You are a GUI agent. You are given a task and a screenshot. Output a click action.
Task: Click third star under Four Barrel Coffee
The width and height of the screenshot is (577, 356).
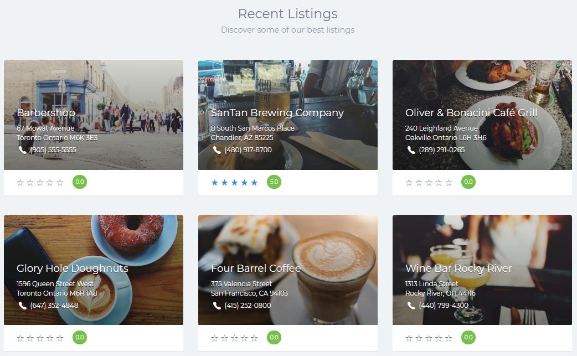click(x=235, y=338)
